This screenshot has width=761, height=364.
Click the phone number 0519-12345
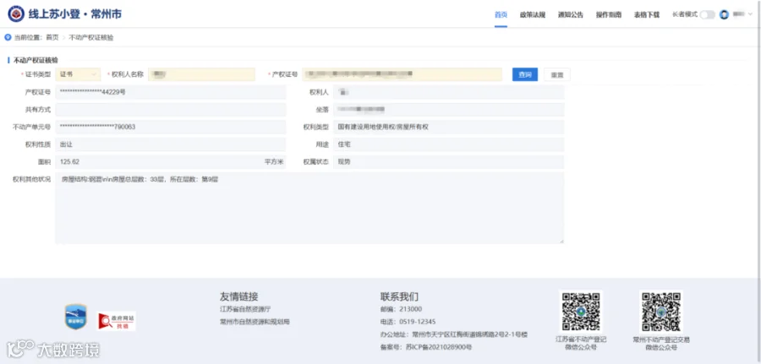[x=418, y=322]
